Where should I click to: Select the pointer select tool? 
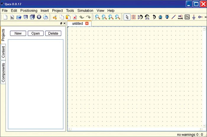127,17
